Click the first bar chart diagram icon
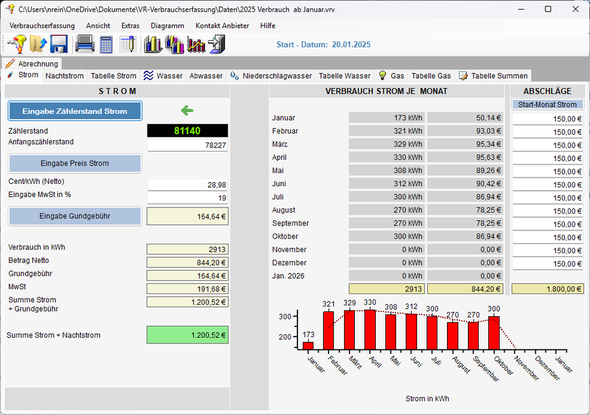The image size is (590, 415). [153, 44]
